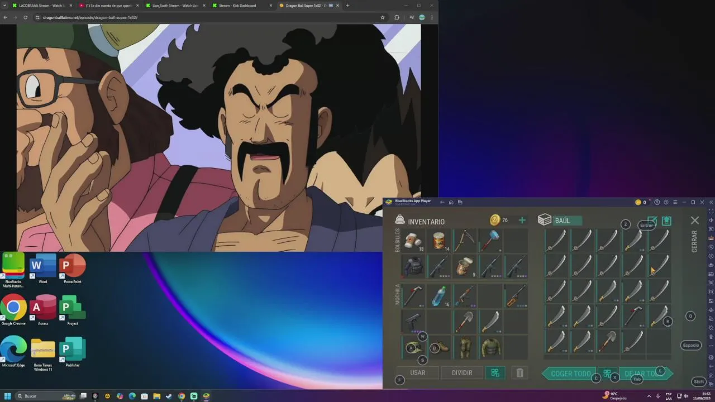Image resolution: width=715 pixels, height=402 pixels.
Task: Click the trash delete icon in inventory
Action: (519, 373)
